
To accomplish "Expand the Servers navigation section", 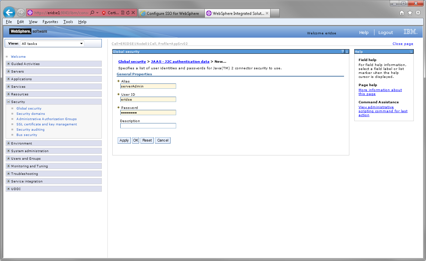I will click(8, 71).
